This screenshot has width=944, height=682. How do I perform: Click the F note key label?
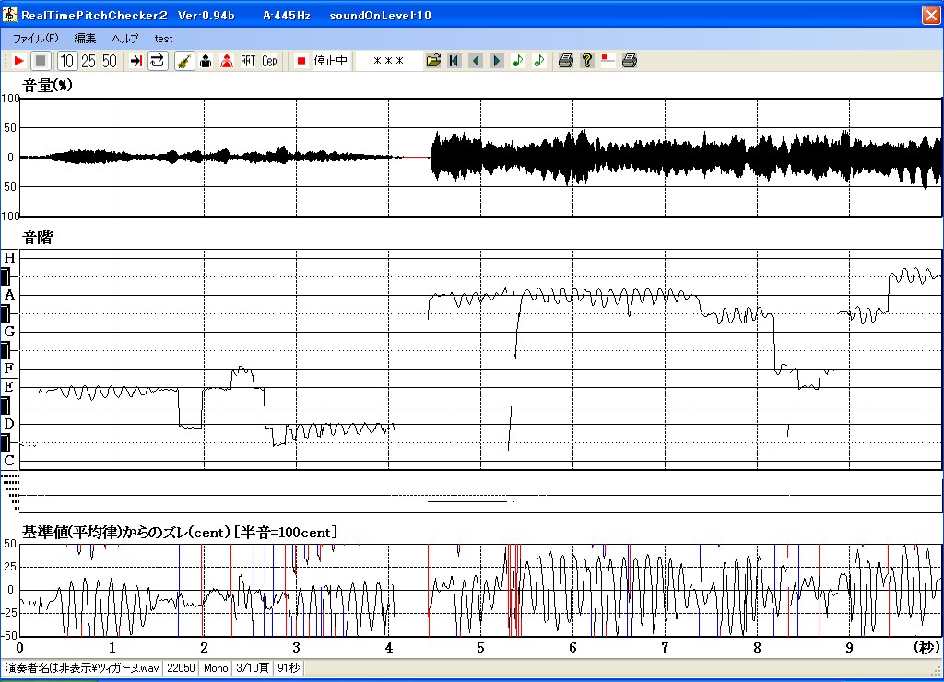[9, 369]
